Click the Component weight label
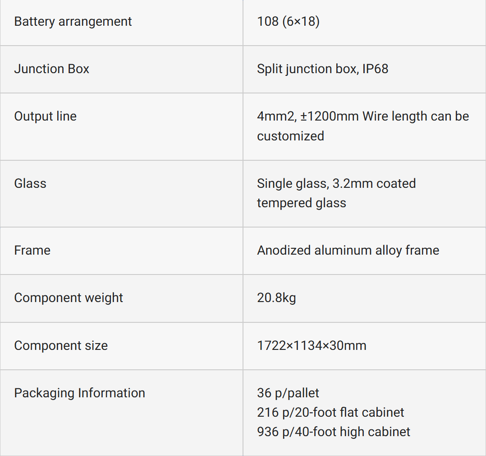 coord(69,298)
